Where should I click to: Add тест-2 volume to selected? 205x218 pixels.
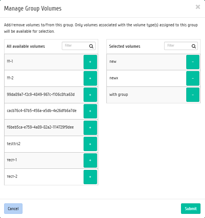pos(90,177)
